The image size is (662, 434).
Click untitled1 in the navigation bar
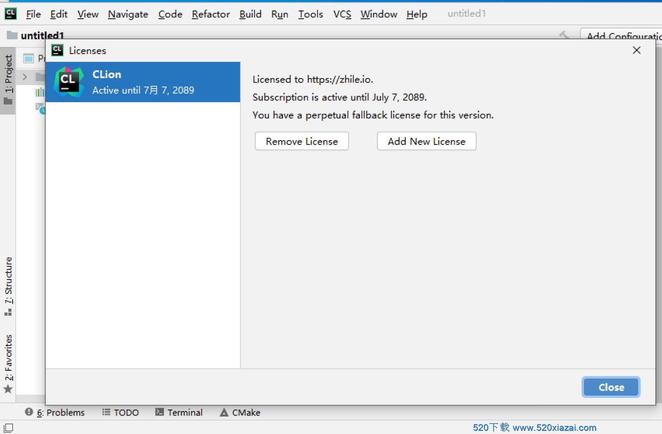36,35
